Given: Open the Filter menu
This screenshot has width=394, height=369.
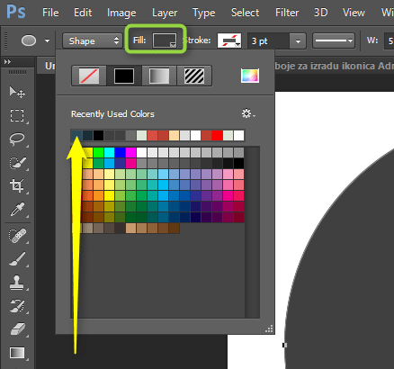Looking at the screenshot, I should (287, 13).
